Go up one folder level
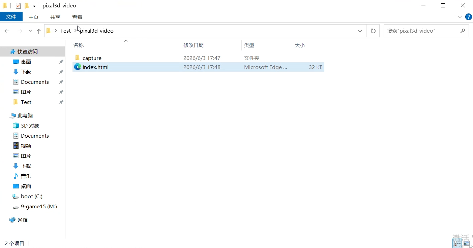 pos(39,31)
